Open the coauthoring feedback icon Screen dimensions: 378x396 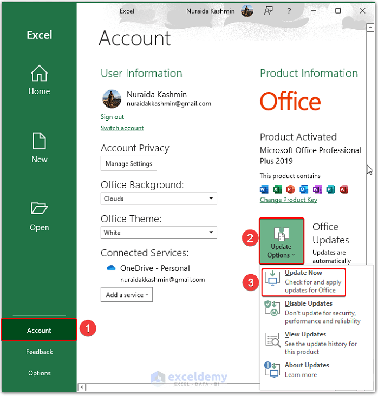pyautogui.click(x=268, y=11)
